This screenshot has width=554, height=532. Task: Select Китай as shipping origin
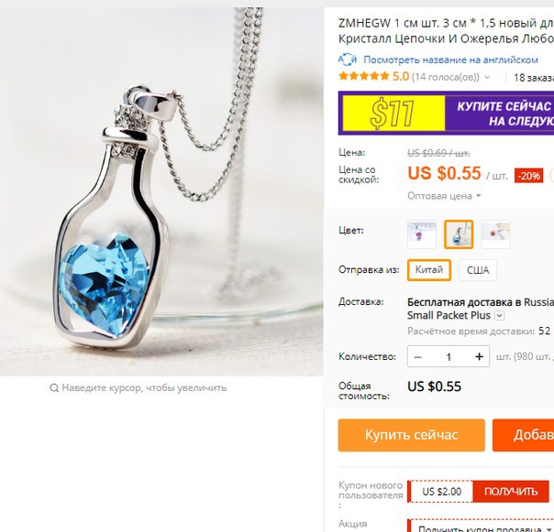pos(429,270)
